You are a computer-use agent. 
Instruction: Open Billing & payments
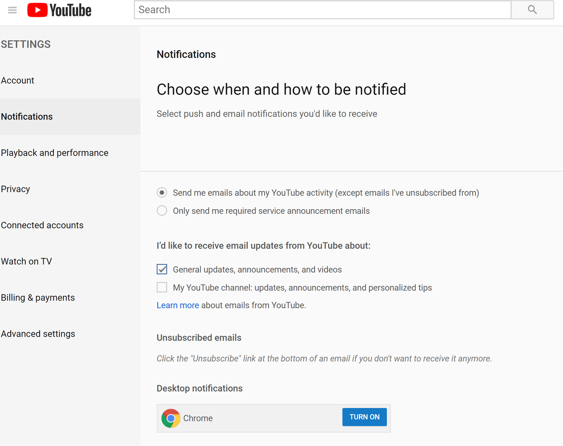[x=38, y=297]
